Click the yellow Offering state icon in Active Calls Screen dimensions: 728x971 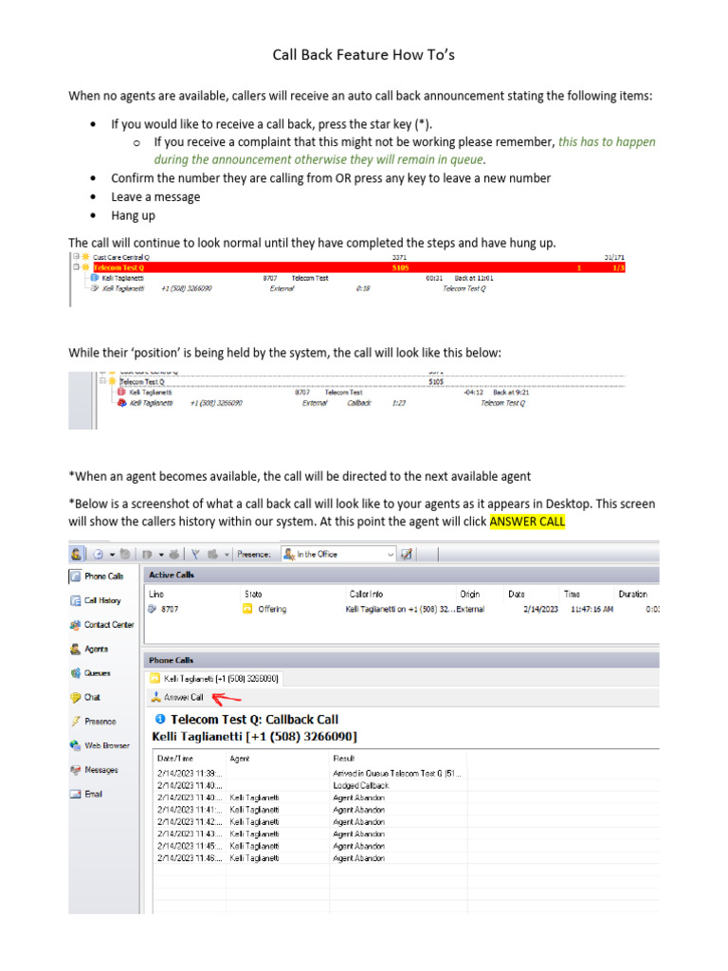point(247,609)
